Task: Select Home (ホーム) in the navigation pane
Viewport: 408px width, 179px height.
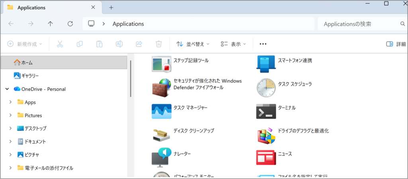Action: pos(27,63)
